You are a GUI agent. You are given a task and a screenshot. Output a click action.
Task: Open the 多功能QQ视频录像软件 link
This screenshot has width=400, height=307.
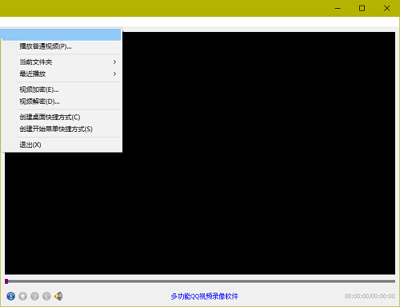click(x=205, y=297)
